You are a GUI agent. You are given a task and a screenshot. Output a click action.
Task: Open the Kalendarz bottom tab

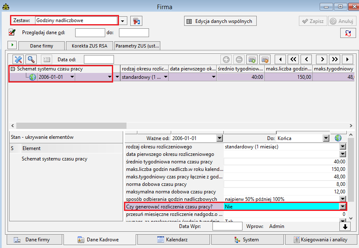coord(173,240)
